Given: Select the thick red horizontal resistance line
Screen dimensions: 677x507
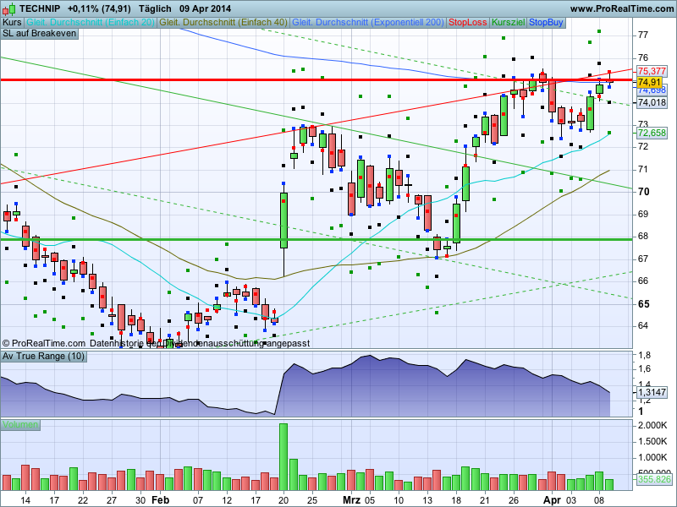Looking at the screenshot, I should [316, 79].
